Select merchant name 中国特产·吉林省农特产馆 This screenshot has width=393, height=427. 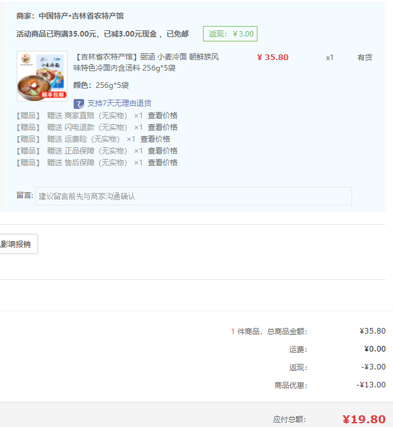tap(81, 16)
